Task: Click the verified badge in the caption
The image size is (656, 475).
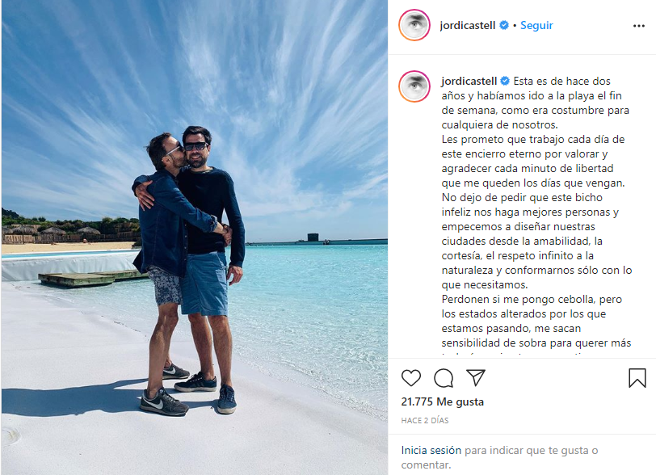Action: point(505,81)
